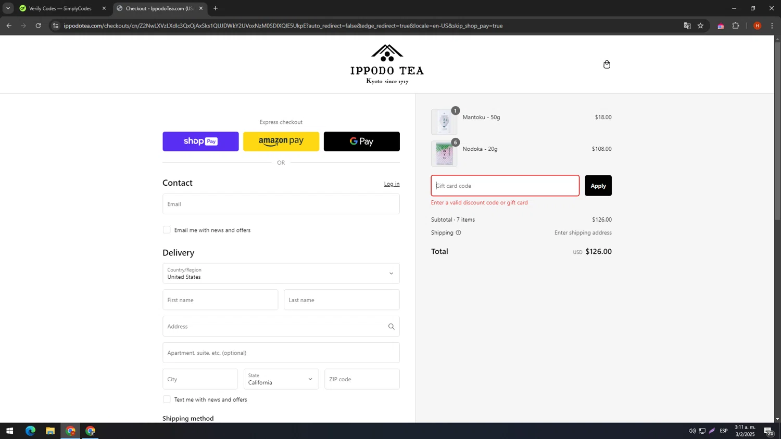Click the browser address bar URL
The width and height of the screenshot is (781, 439).
pos(283,25)
